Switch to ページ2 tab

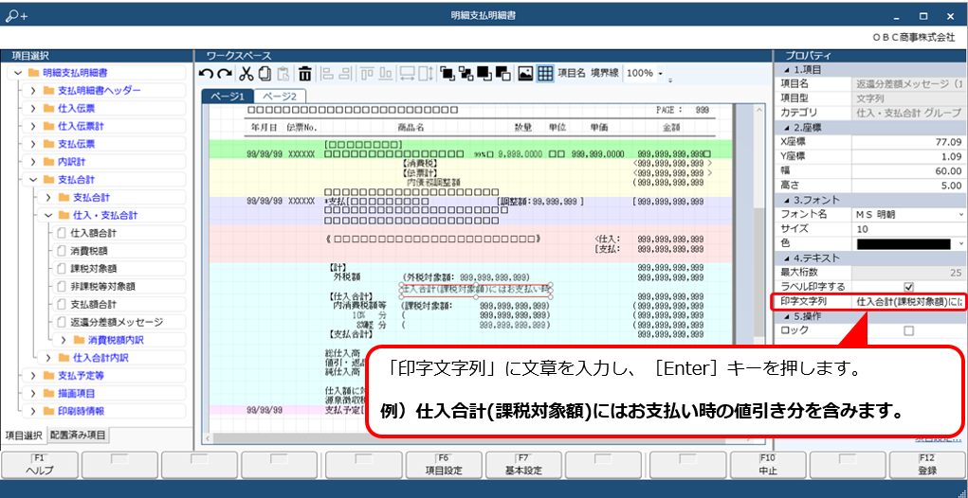pyautogui.click(x=280, y=97)
